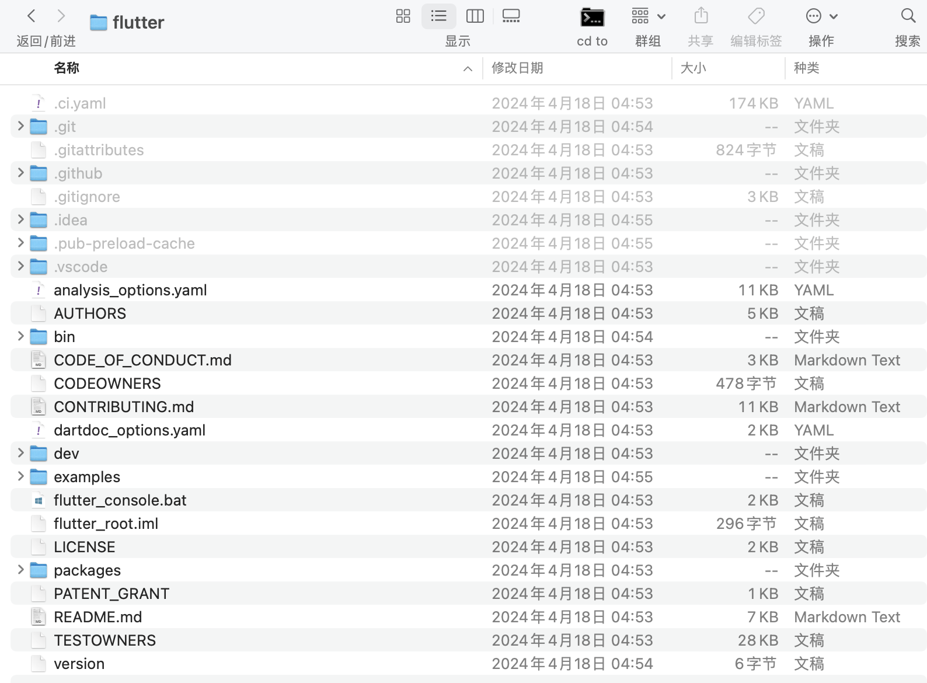Select the AUTHORS file name
The height and width of the screenshot is (683, 927).
click(90, 313)
